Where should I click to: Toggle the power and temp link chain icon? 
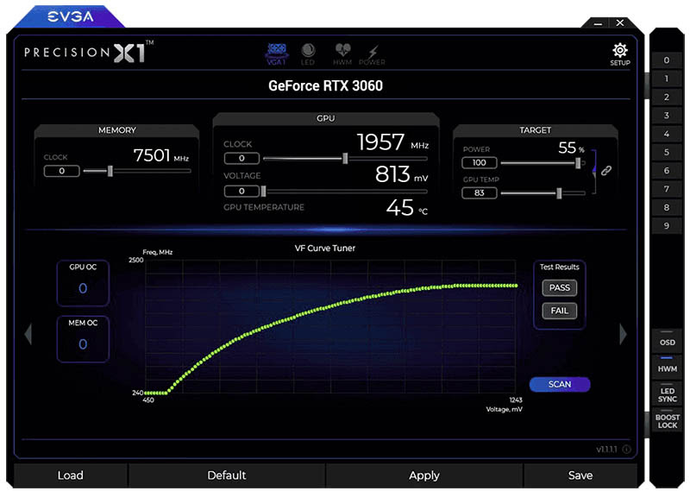(x=606, y=171)
